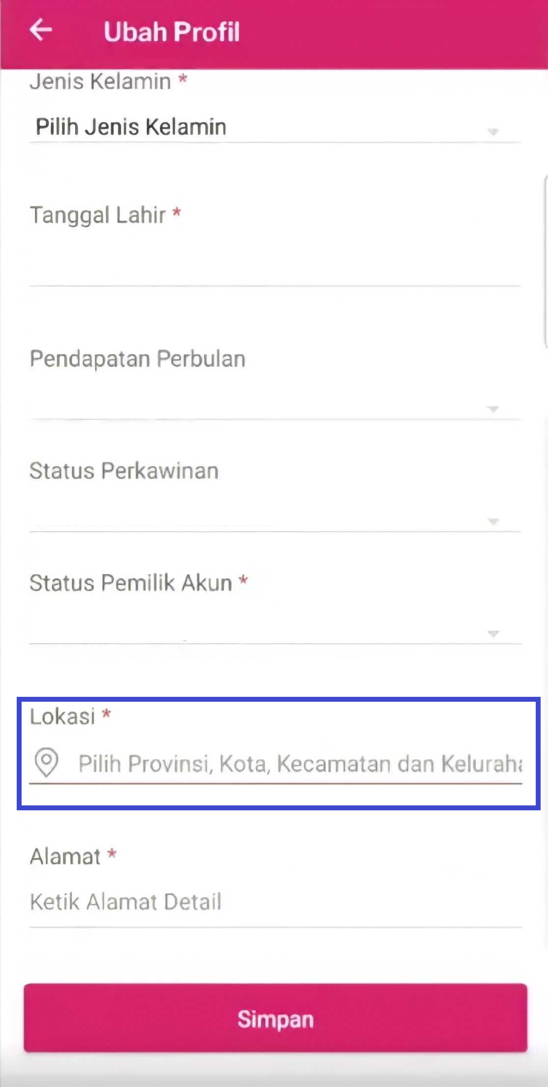This screenshot has width=548, height=1087.
Task: Click the 'Ketik Alamat Detail' input
Action: coord(275,902)
